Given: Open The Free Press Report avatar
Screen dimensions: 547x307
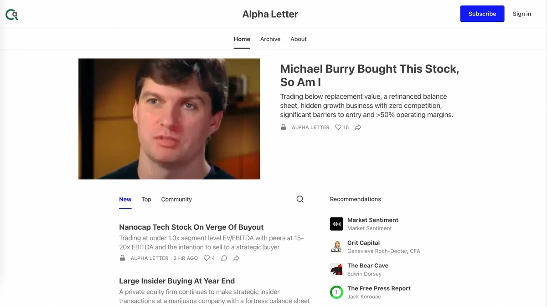Looking at the screenshot, I should (336, 292).
